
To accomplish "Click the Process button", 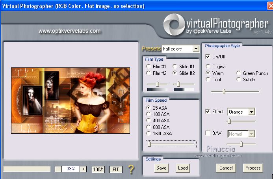I will (253, 168).
